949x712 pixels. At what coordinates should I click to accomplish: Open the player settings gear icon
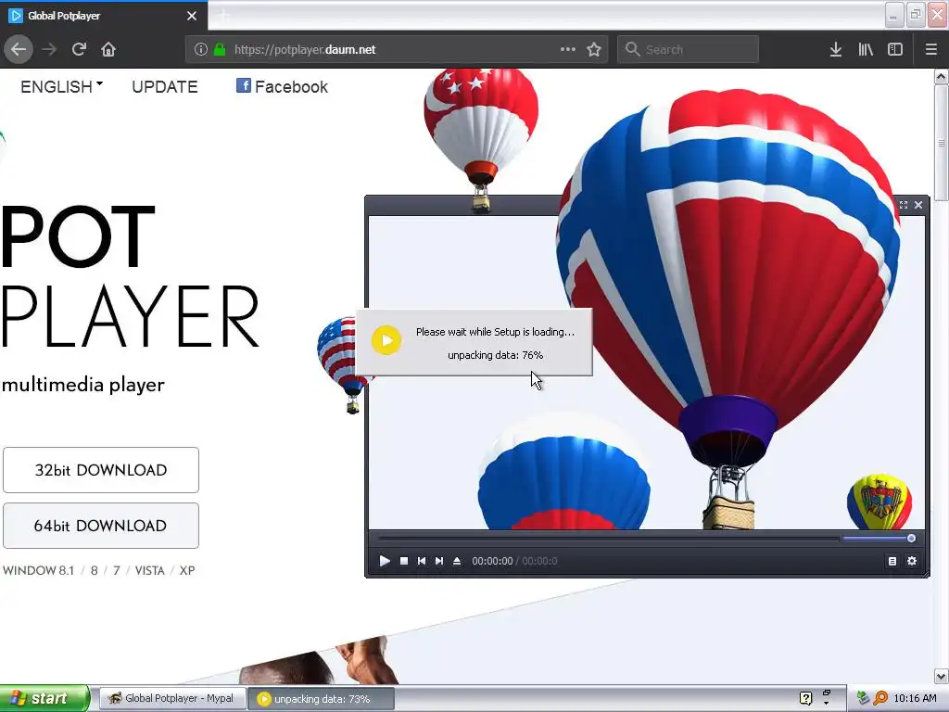tap(912, 561)
